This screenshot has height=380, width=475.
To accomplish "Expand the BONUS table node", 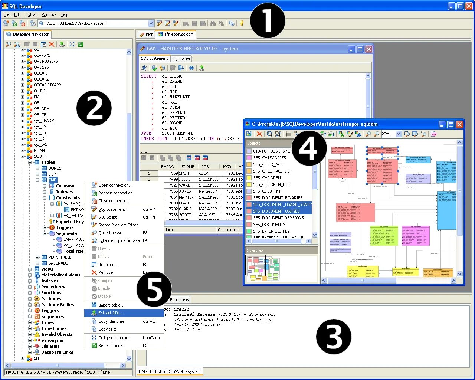I will coord(37,168).
